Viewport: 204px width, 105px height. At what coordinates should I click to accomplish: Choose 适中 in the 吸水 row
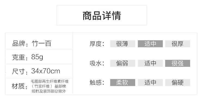(x=150, y=63)
